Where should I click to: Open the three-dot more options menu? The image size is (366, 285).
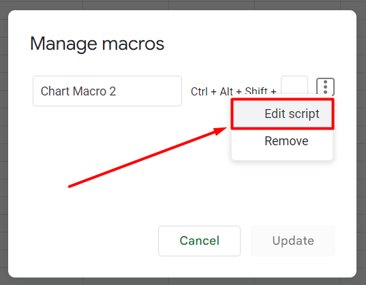[x=325, y=87]
